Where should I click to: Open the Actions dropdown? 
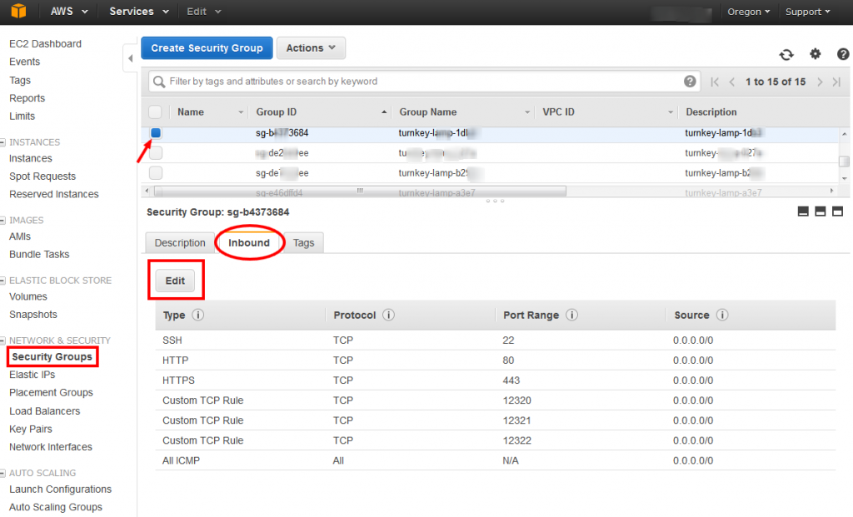[x=311, y=47]
